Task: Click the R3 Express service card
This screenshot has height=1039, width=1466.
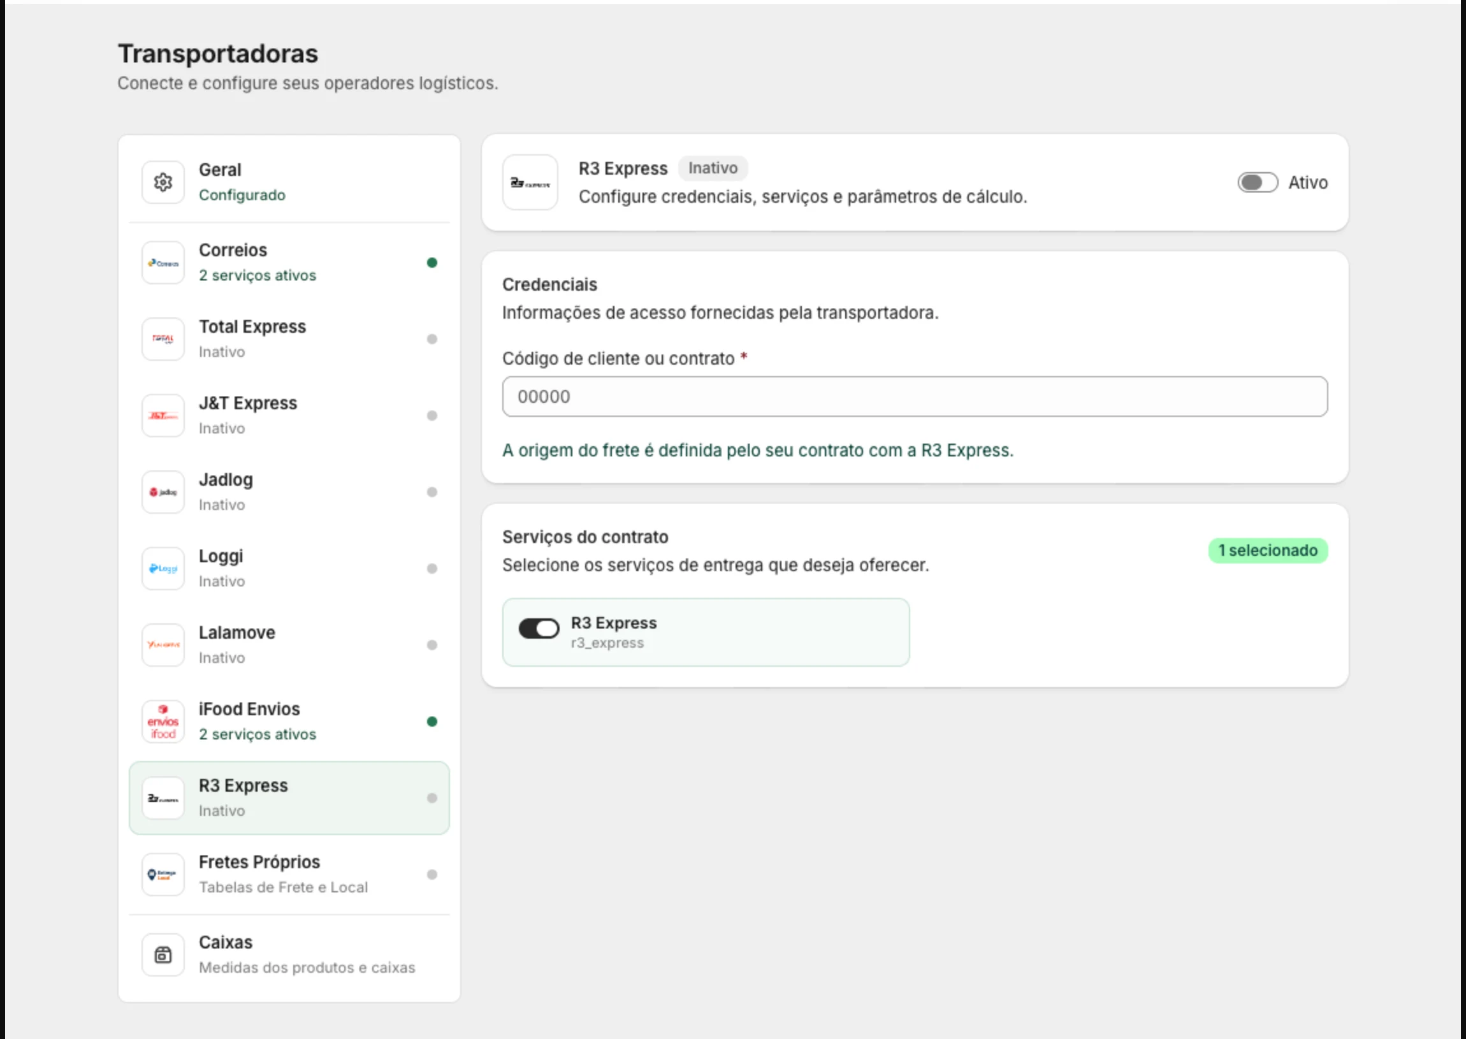Action: pyautogui.click(x=706, y=632)
